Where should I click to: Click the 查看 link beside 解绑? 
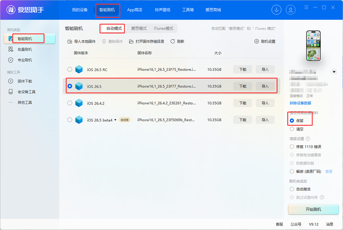coord(329,171)
